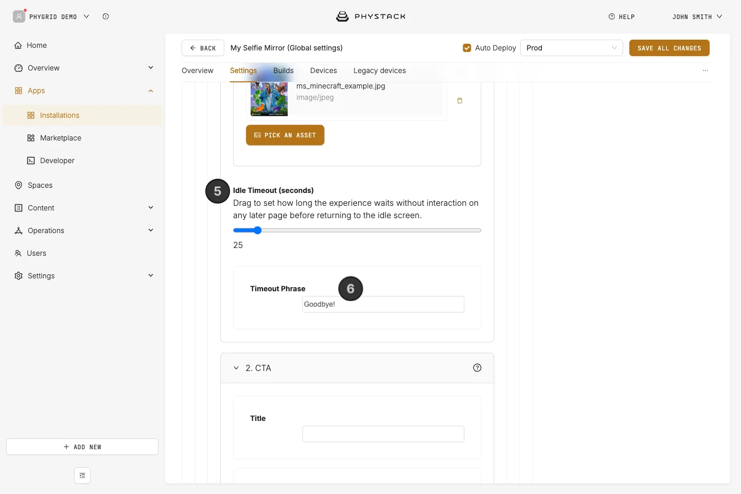This screenshot has height=494, width=741.
Task: Expand the Settings sidebar menu
Action: tap(151, 276)
